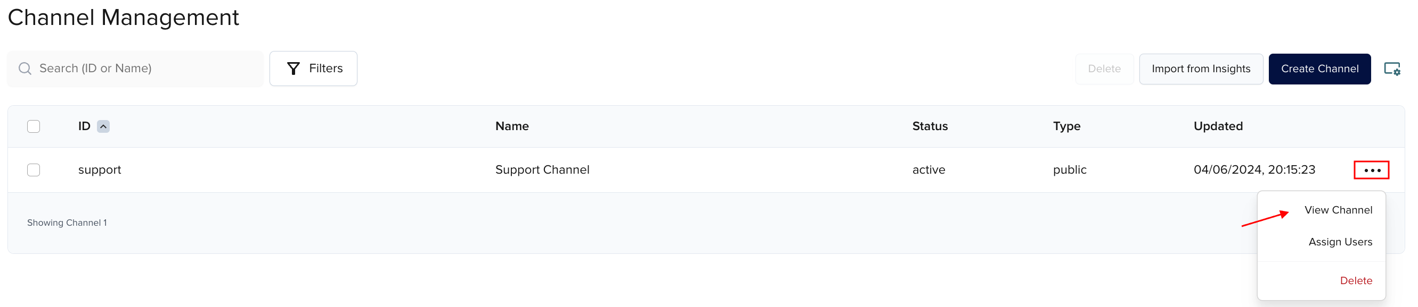Select the funnel icon inside Filters button

click(x=294, y=68)
